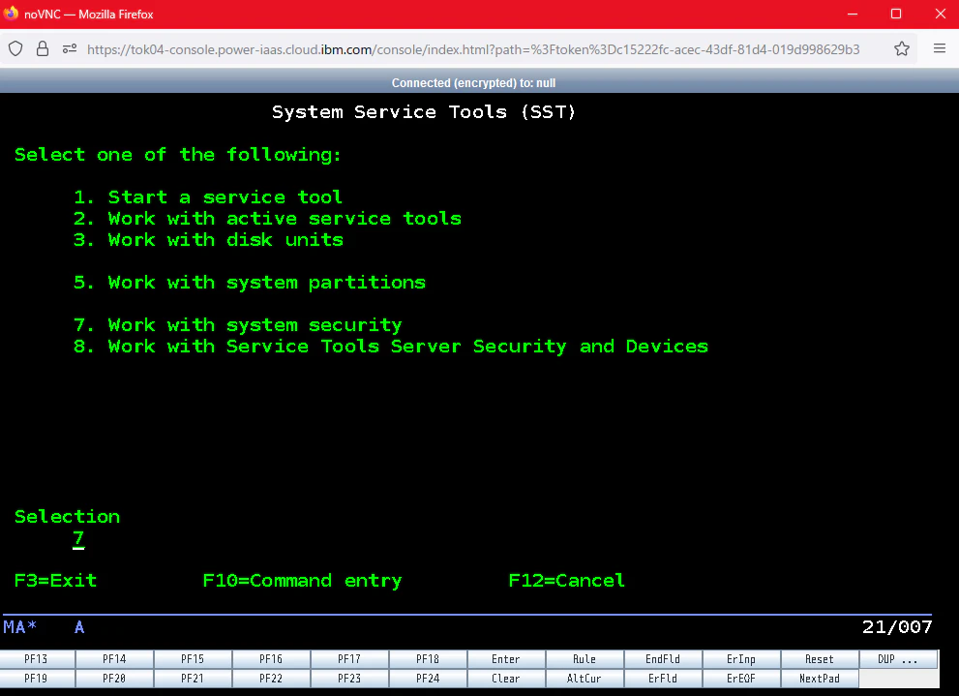
Task: Click option 7 Work with system security
Action: click(237, 325)
